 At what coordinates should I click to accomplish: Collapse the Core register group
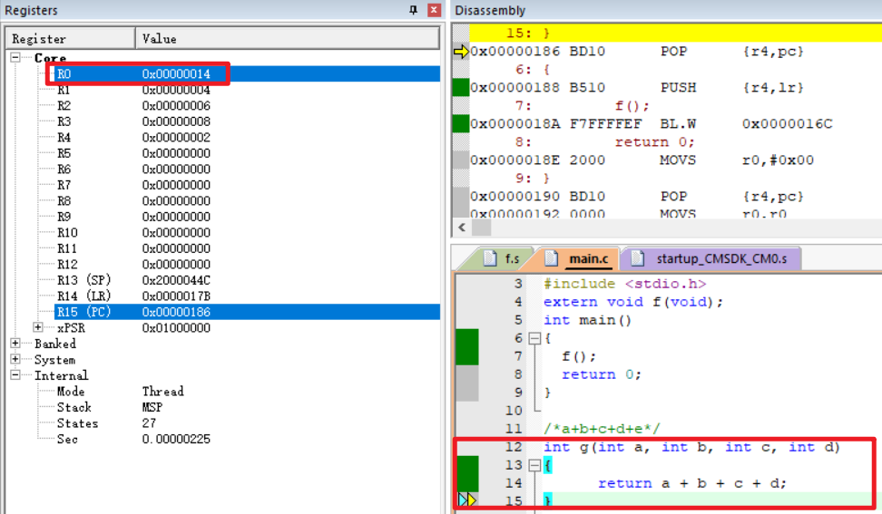(15, 58)
